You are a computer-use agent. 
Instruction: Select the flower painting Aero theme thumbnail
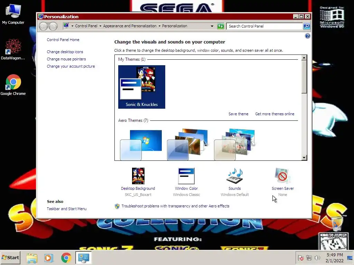[235, 145]
